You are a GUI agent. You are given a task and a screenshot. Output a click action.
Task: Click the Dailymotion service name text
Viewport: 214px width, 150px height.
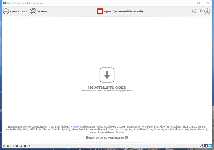(87, 126)
